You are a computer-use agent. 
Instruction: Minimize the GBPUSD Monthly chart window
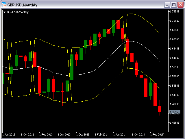[167, 5]
